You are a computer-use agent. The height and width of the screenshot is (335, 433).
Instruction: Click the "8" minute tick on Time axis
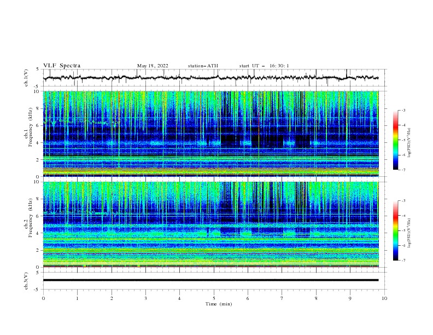click(x=316, y=298)
